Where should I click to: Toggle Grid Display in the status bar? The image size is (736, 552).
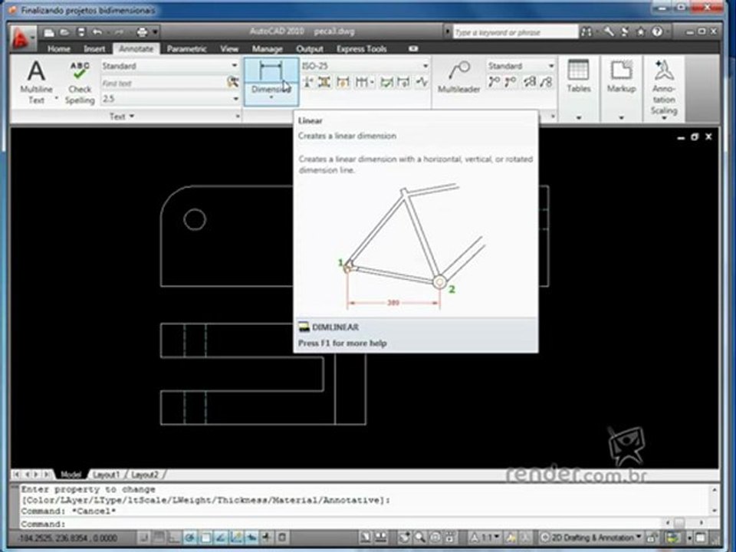pos(159,537)
